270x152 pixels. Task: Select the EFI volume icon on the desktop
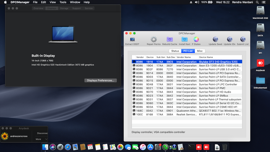(260, 45)
